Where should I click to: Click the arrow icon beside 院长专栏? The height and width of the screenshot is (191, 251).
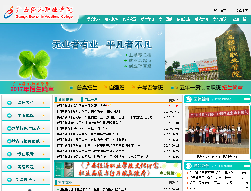click(10, 103)
